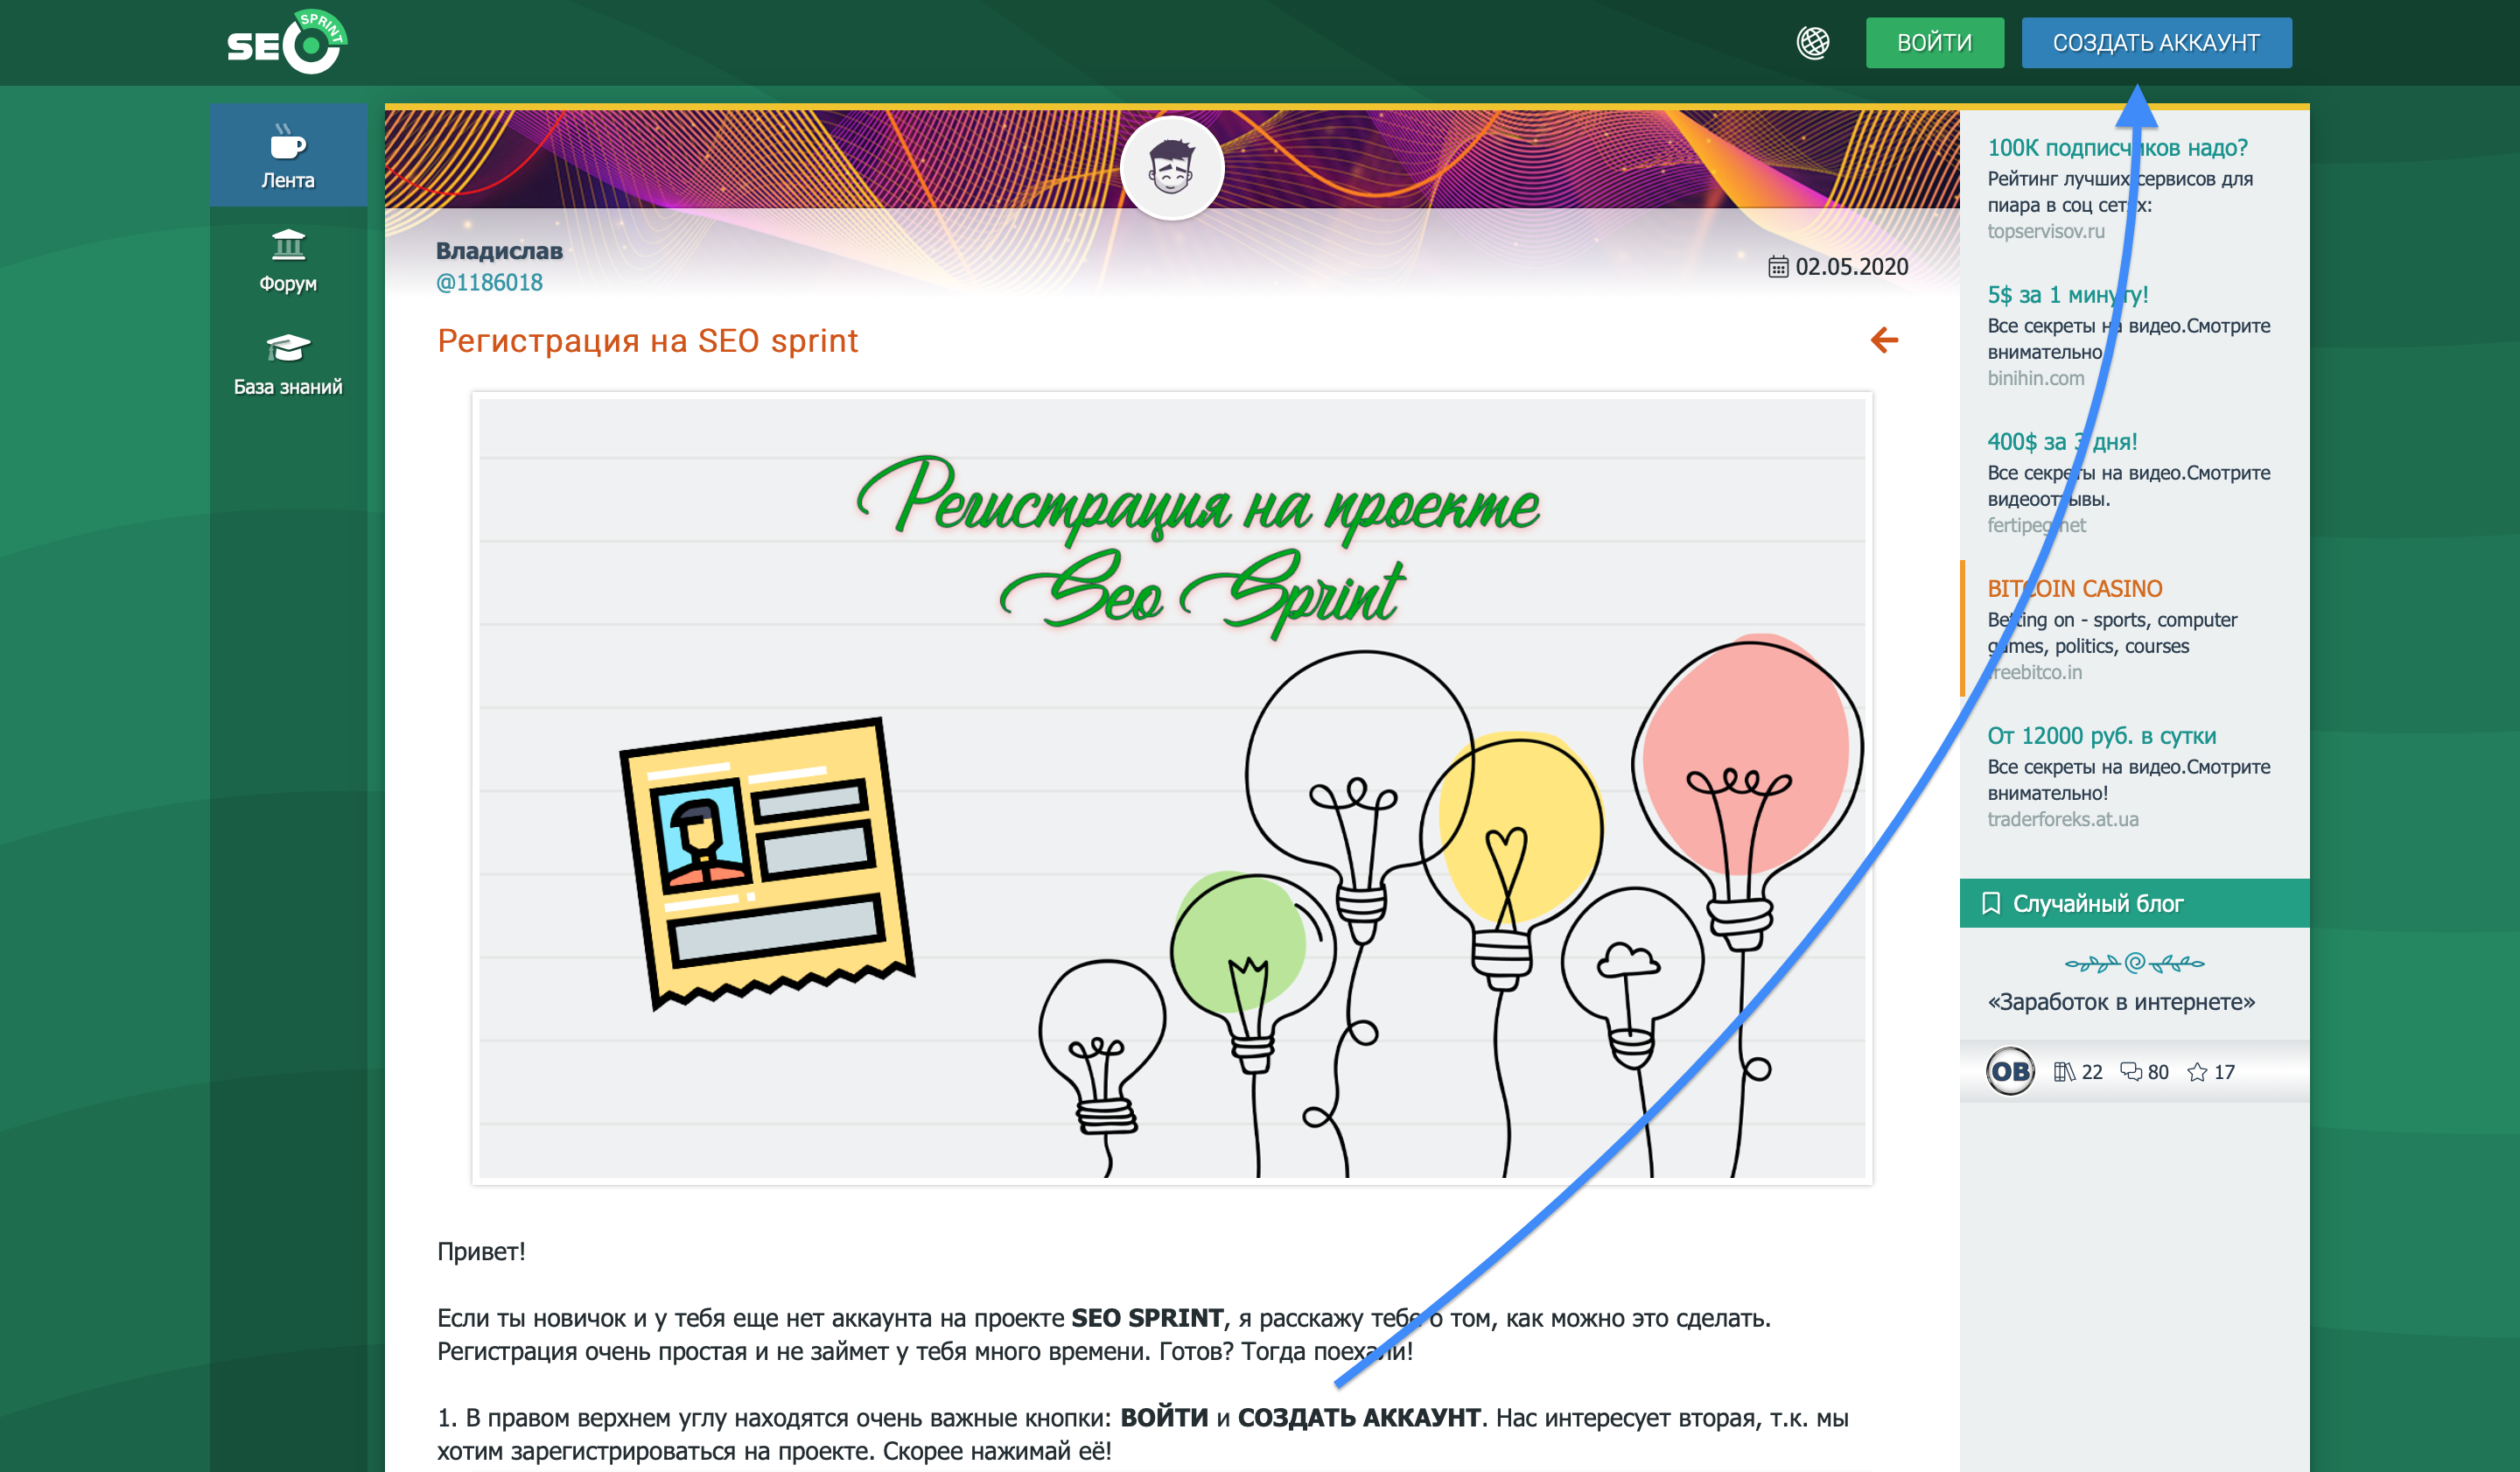Open the ad 100К подписчиков надо?
This screenshot has height=1472, width=2520.
2117,148
